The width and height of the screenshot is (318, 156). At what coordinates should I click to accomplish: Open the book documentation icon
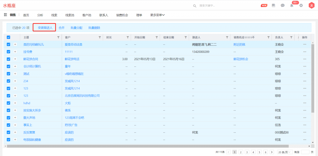tap(273, 6)
